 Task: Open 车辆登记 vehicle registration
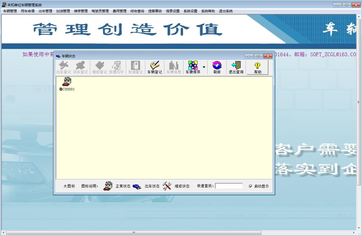coord(154,68)
